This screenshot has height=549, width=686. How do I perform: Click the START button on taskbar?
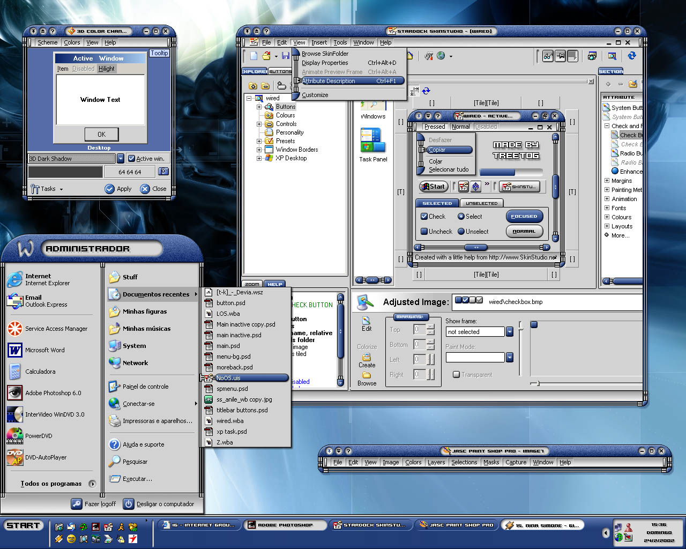(x=23, y=525)
